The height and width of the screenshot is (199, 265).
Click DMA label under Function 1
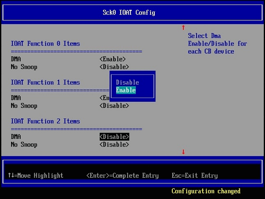point(16,98)
